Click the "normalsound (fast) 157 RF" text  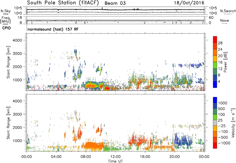point(53,29)
